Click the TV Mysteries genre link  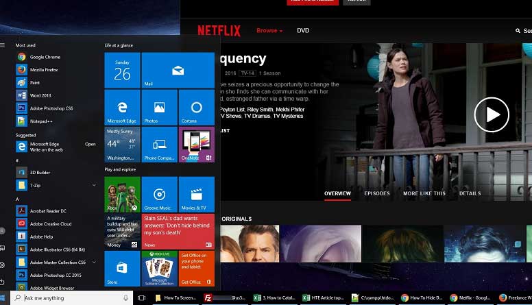[288, 116]
